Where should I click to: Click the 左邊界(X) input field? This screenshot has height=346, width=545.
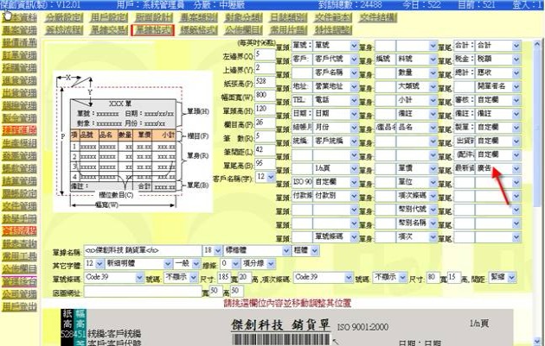point(265,56)
